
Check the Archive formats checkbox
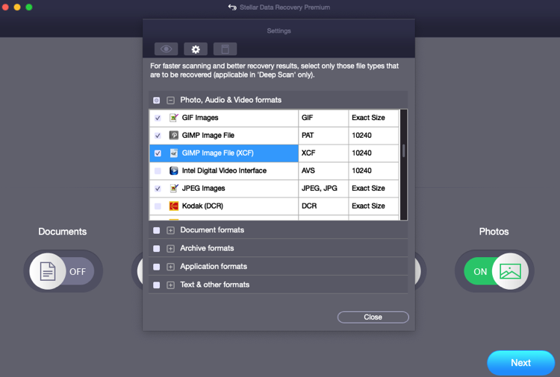157,248
